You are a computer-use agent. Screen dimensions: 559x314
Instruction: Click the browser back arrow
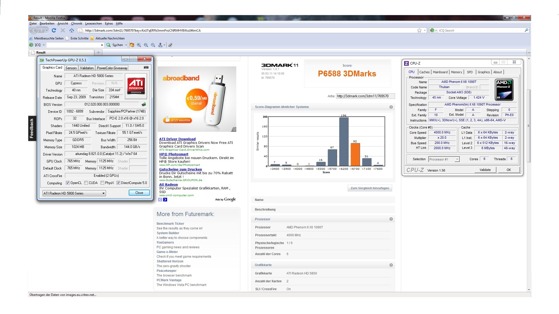(34, 30)
